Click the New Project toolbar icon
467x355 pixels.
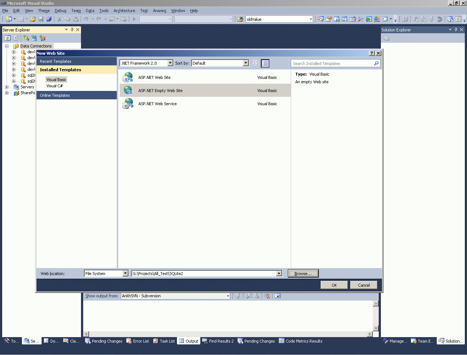coord(8,19)
